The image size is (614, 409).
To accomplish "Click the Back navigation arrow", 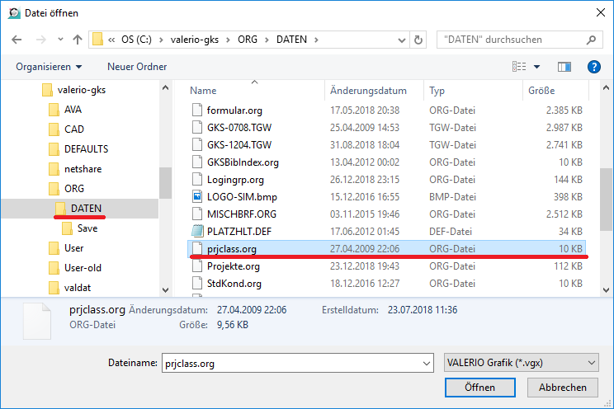I will [x=17, y=39].
